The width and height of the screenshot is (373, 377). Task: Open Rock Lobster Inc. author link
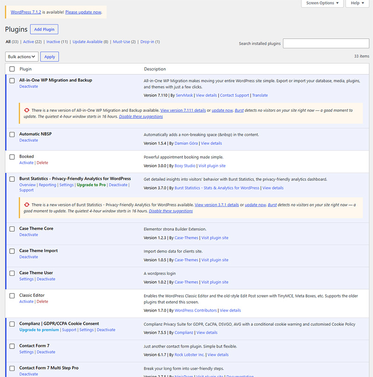(189, 355)
